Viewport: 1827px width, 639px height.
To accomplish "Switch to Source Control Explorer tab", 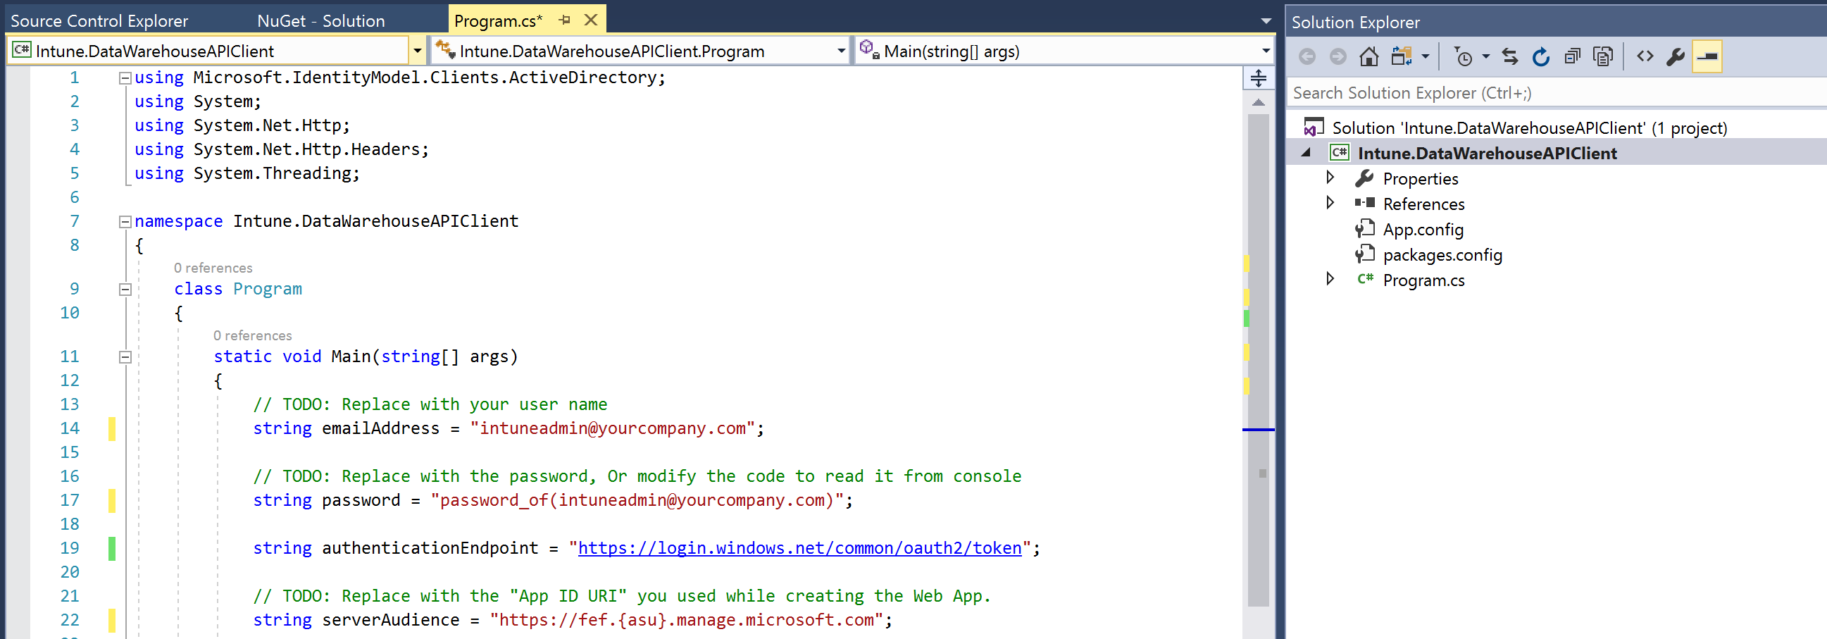I will tap(99, 20).
